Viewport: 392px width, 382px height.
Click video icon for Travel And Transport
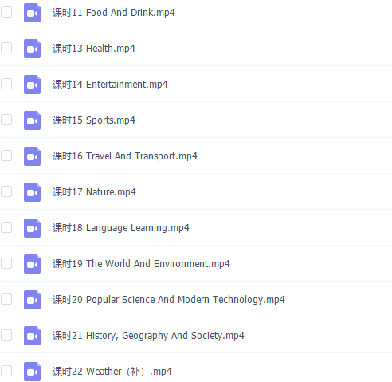point(32,156)
